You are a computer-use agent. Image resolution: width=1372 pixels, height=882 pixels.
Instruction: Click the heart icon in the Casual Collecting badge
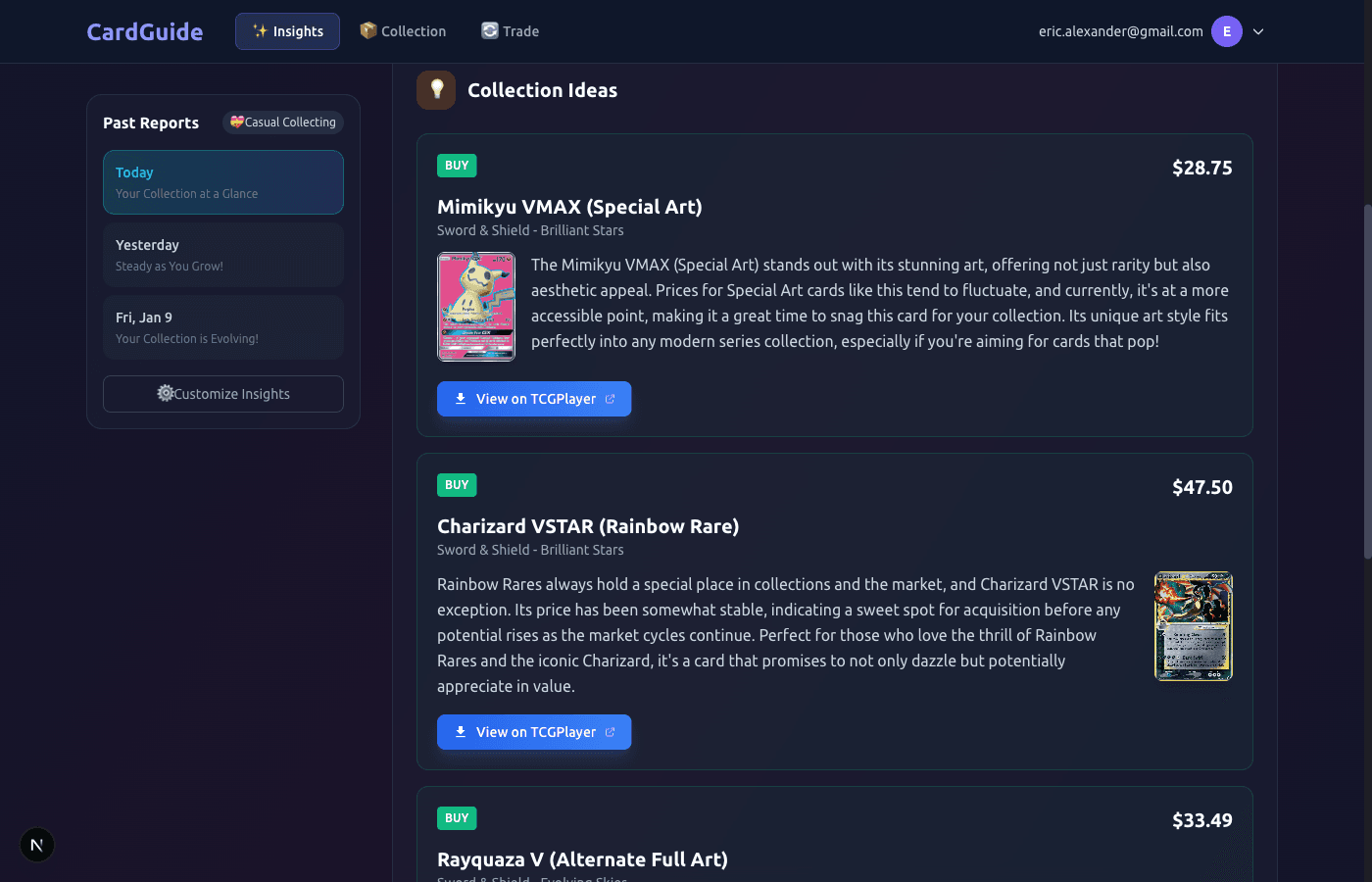(x=236, y=122)
